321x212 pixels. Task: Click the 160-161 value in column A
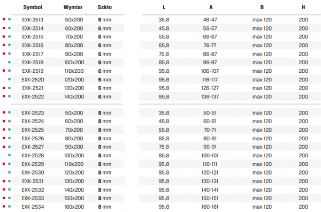pyautogui.click(x=210, y=207)
